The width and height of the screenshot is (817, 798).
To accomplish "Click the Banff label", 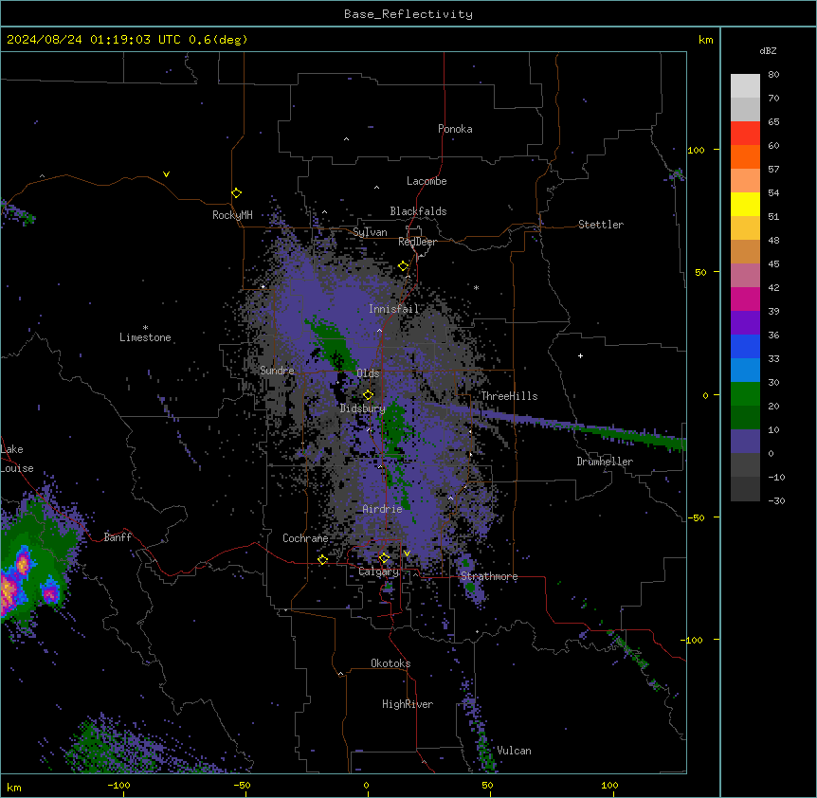I will point(118,537).
